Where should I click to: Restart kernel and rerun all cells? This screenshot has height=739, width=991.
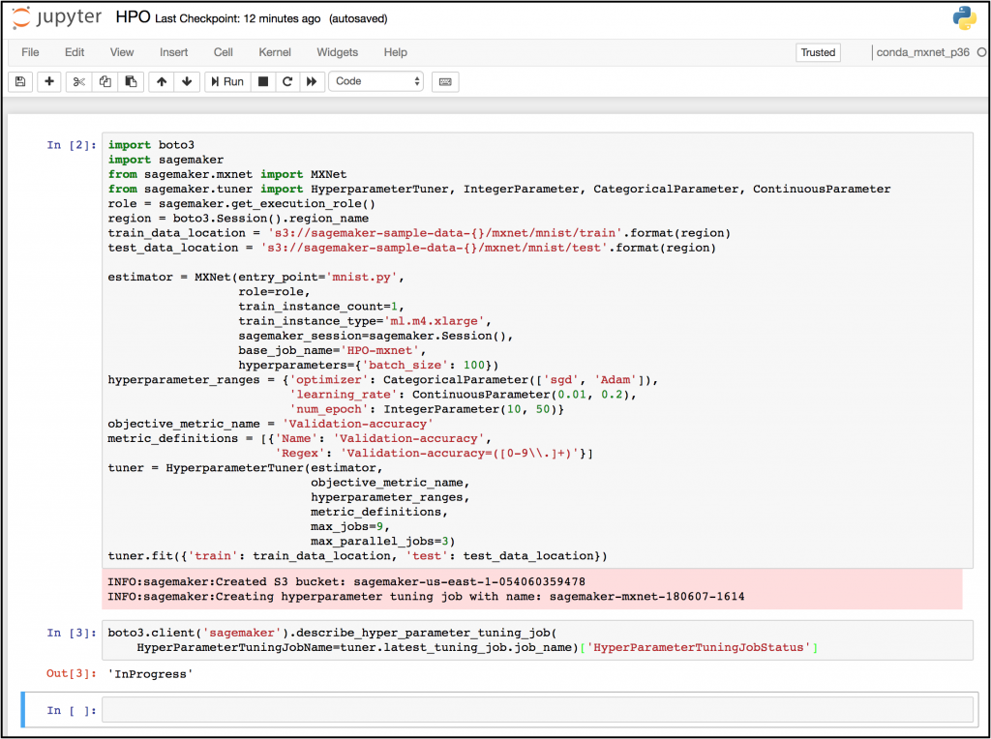tap(312, 81)
